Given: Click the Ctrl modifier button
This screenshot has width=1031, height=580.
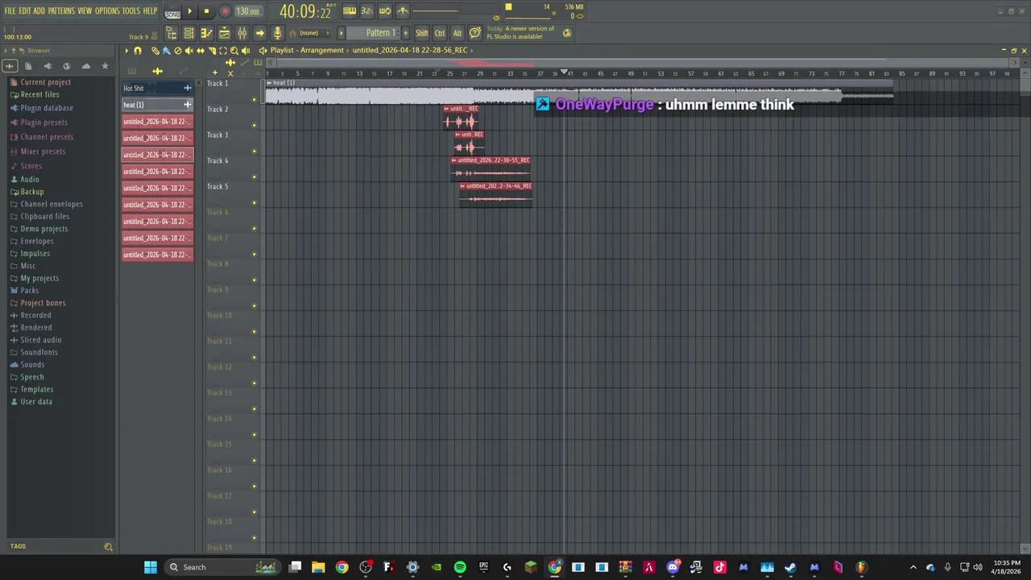Looking at the screenshot, I should (440, 33).
